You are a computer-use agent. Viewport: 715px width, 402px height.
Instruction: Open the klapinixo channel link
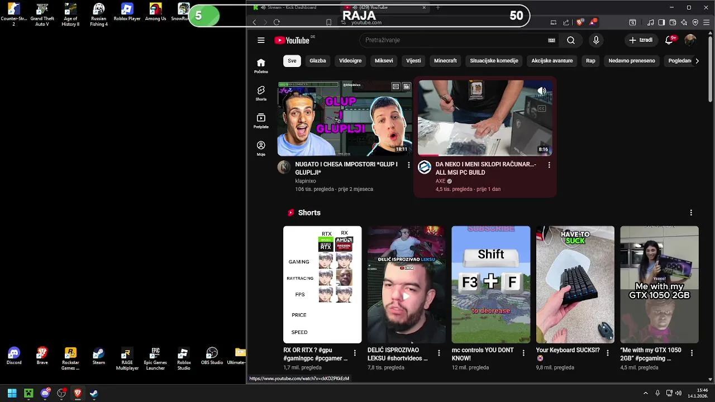(306, 181)
